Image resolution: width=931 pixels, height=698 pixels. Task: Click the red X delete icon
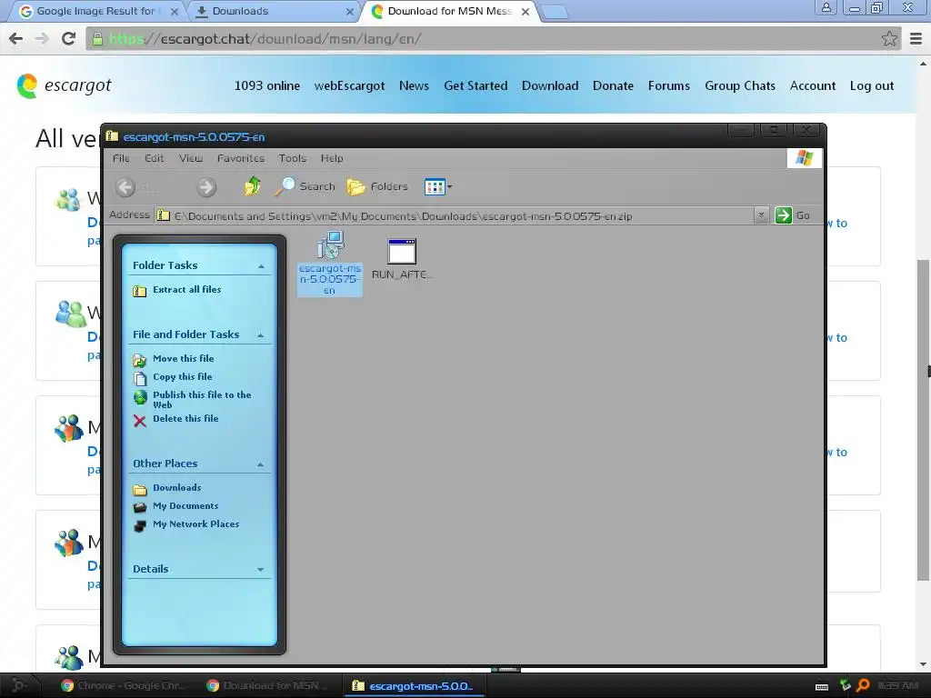139,421
